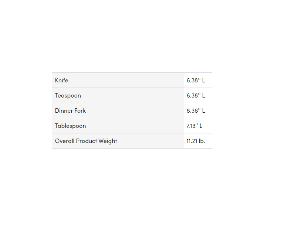Click the Knife row label

(x=62, y=81)
